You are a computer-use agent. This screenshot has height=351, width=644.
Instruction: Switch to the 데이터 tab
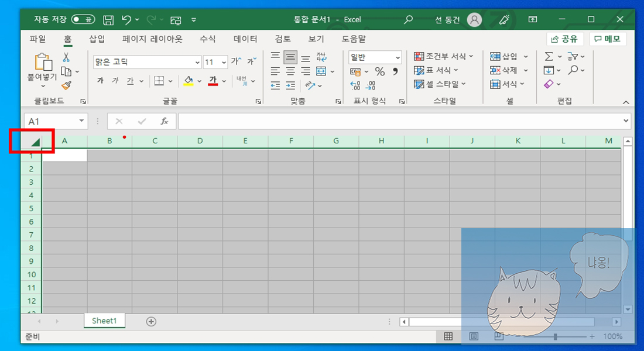(245, 39)
